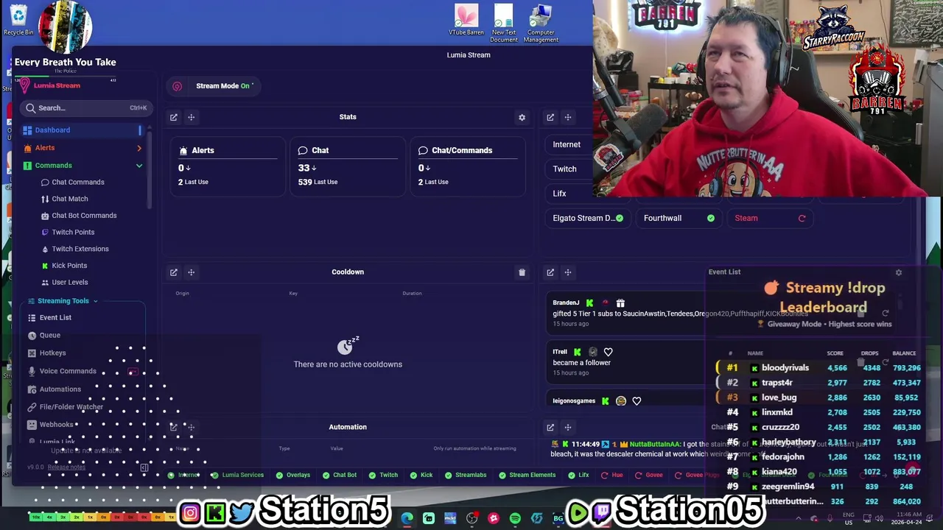Viewport: 943px width, 530px height.
Task: Click the gift icon on BrandenJ's event
Action: pyautogui.click(x=620, y=303)
